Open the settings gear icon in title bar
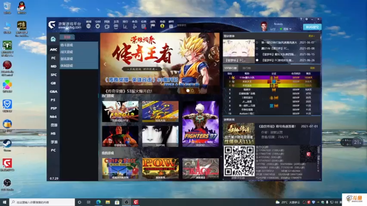This screenshot has width=367, height=206. 306,19
